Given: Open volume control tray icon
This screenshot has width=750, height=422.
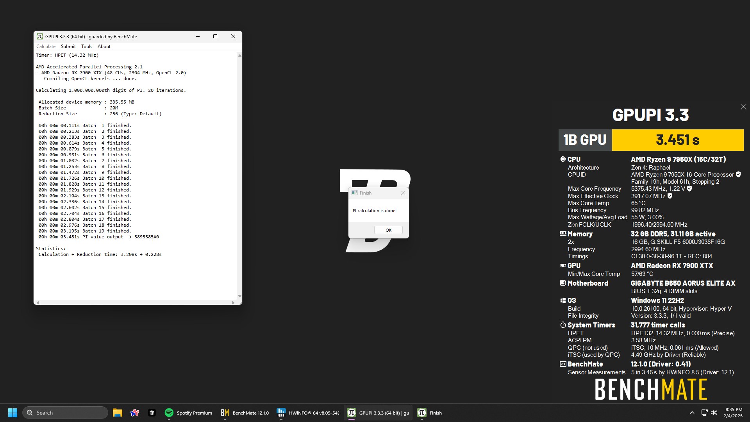Looking at the screenshot, I should (x=714, y=413).
